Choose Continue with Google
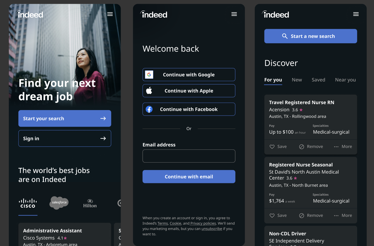374x246 pixels. (189, 75)
